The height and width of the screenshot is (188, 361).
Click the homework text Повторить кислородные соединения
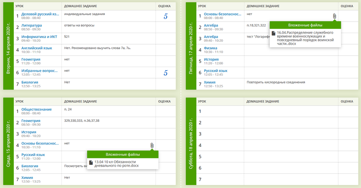click(x=276, y=82)
